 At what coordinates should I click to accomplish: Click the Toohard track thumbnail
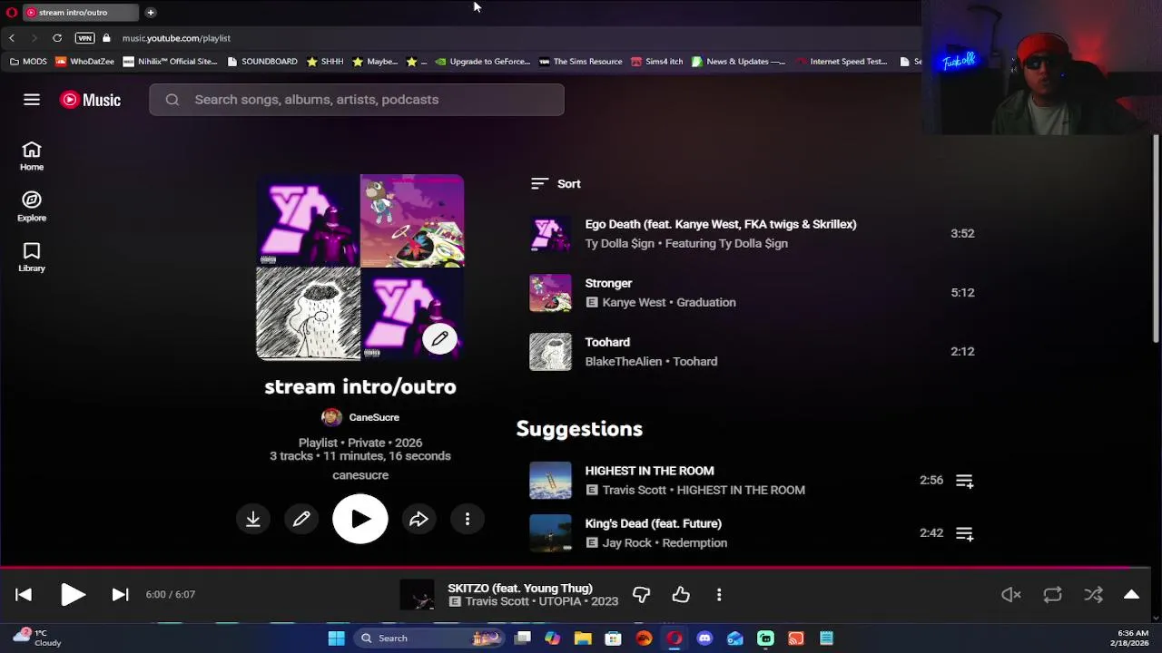[551, 352]
